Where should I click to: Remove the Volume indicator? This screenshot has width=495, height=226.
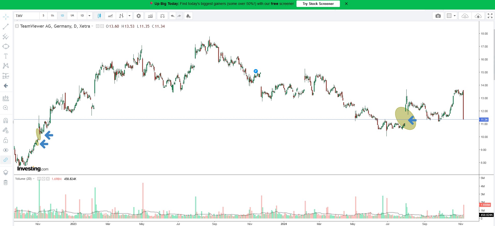click(x=48, y=179)
